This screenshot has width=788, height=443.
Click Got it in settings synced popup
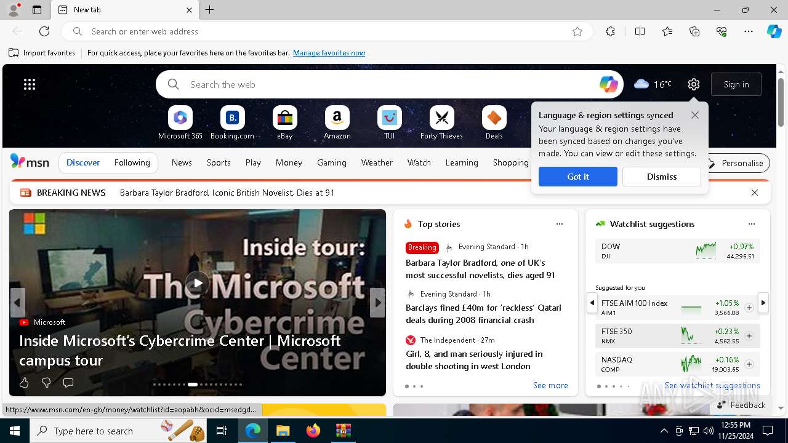click(578, 177)
